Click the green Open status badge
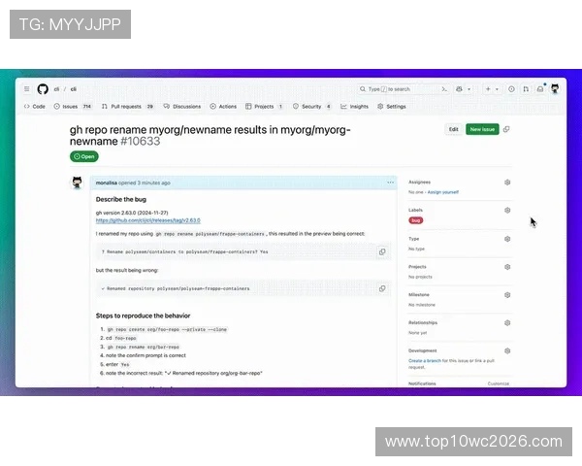 pos(84,156)
